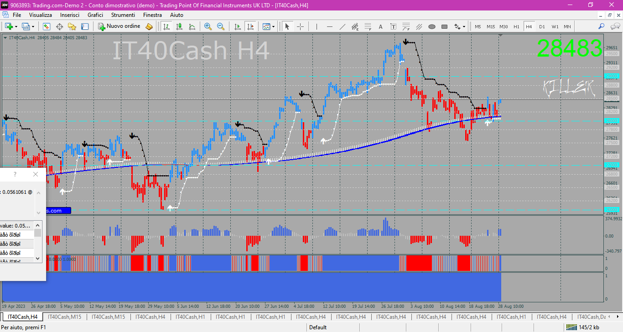Switch timeframe to W1
Image resolution: width=623 pixels, height=332 pixels.
click(555, 26)
